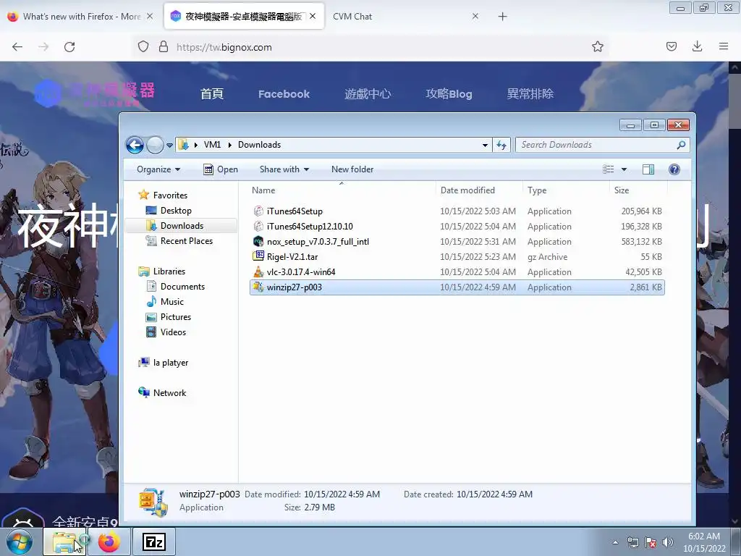Open the Organize menu
The height and width of the screenshot is (556, 741).
158,169
